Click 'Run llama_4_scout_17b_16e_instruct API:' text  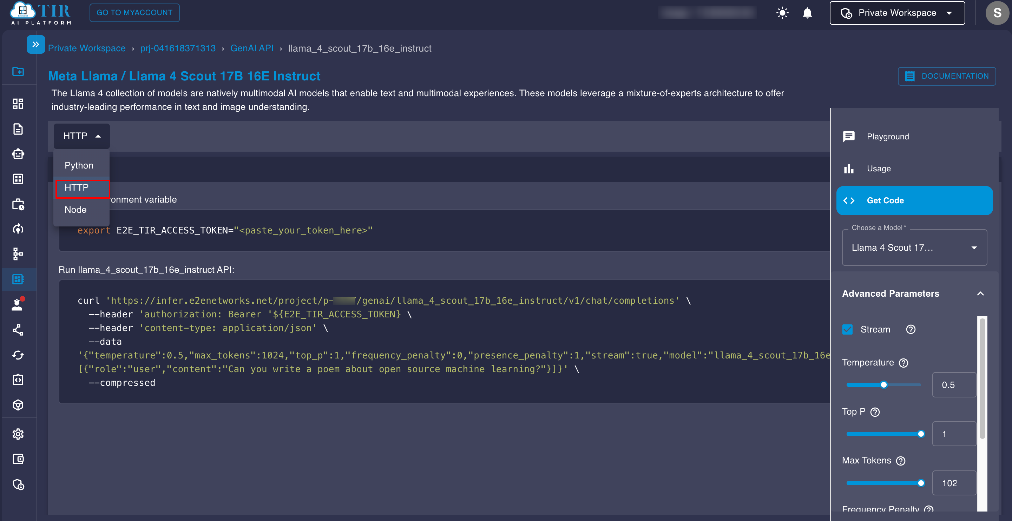146,270
